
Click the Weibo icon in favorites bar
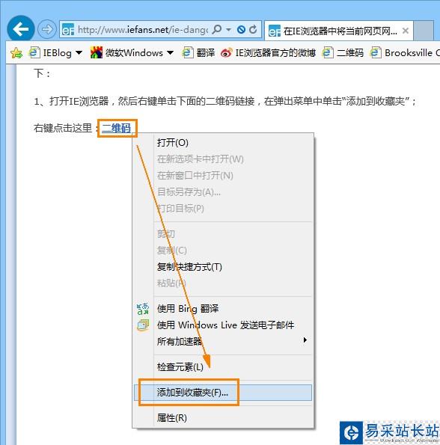[227, 53]
